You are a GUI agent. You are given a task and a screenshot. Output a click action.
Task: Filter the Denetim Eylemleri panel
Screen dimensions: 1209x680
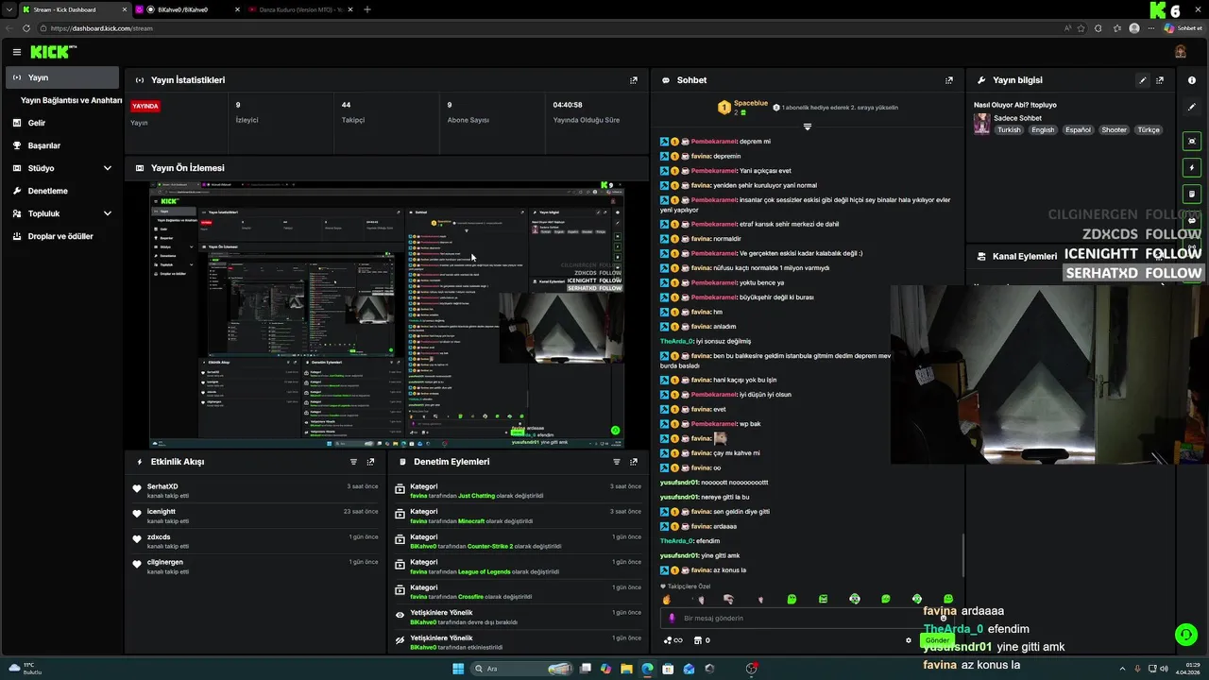[x=617, y=462]
